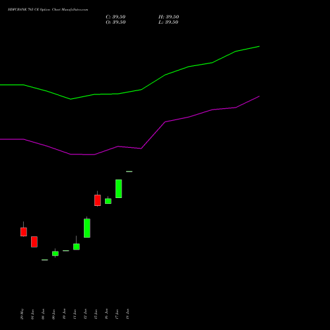The height and width of the screenshot is (330, 330).
Task: Click the 12 Jun date axis label
Action: [85, 314]
